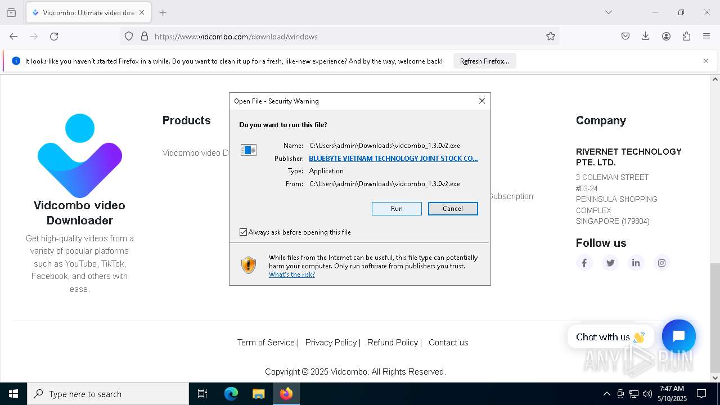Reload the Vidcombo page
The image size is (720, 405).
[54, 37]
